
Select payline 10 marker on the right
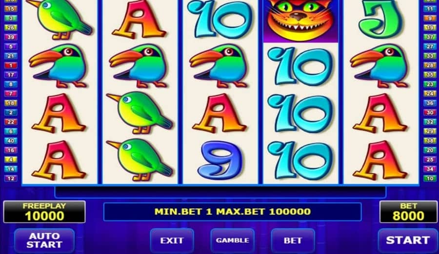[430, 178]
